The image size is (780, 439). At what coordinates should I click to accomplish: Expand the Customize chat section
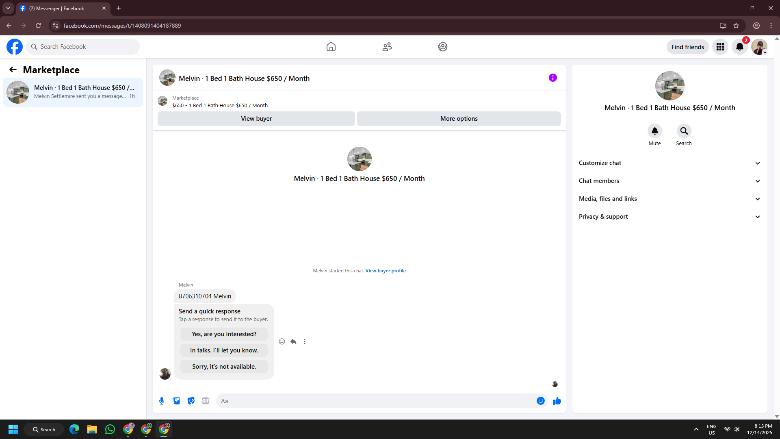click(x=669, y=163)
